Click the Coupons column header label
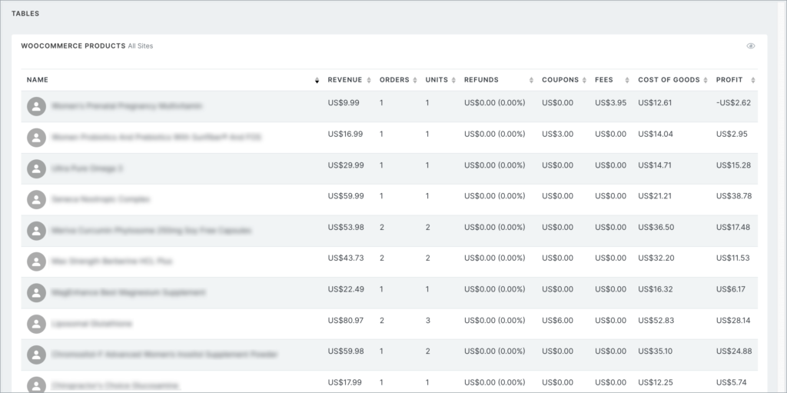787x393 pixels. (560, 80)
